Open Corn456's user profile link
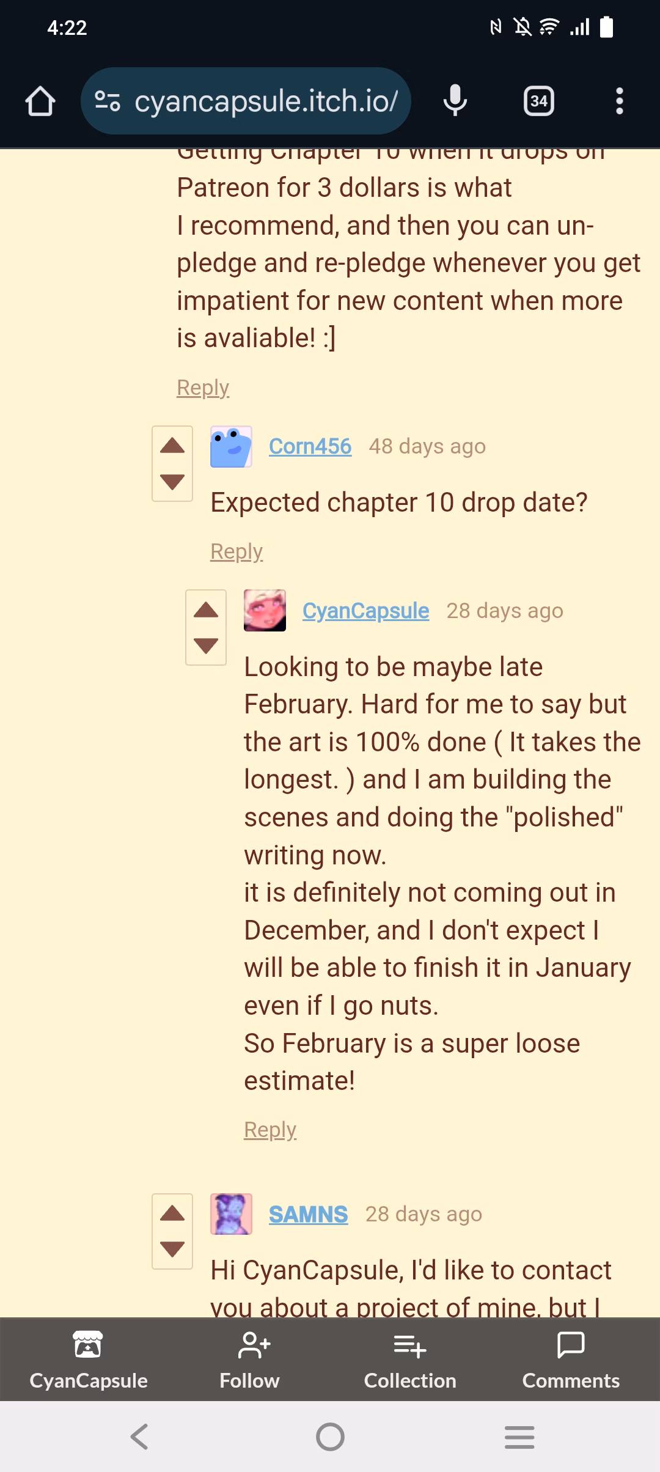660x1472 pixels. coord(310,446)
